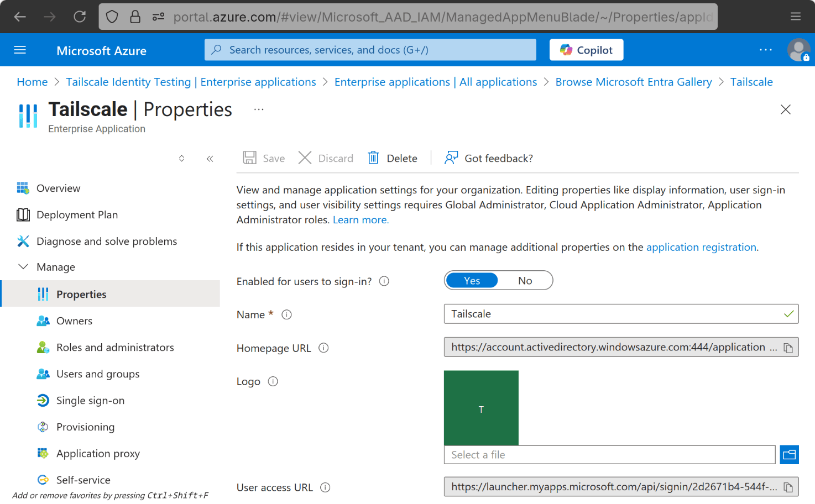Click the green Tailscale logo thumbnail

pyautogui.click(x=481, y=408)
